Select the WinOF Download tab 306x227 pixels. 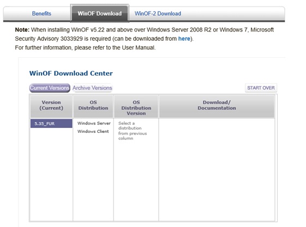click(x=99, y=14)
